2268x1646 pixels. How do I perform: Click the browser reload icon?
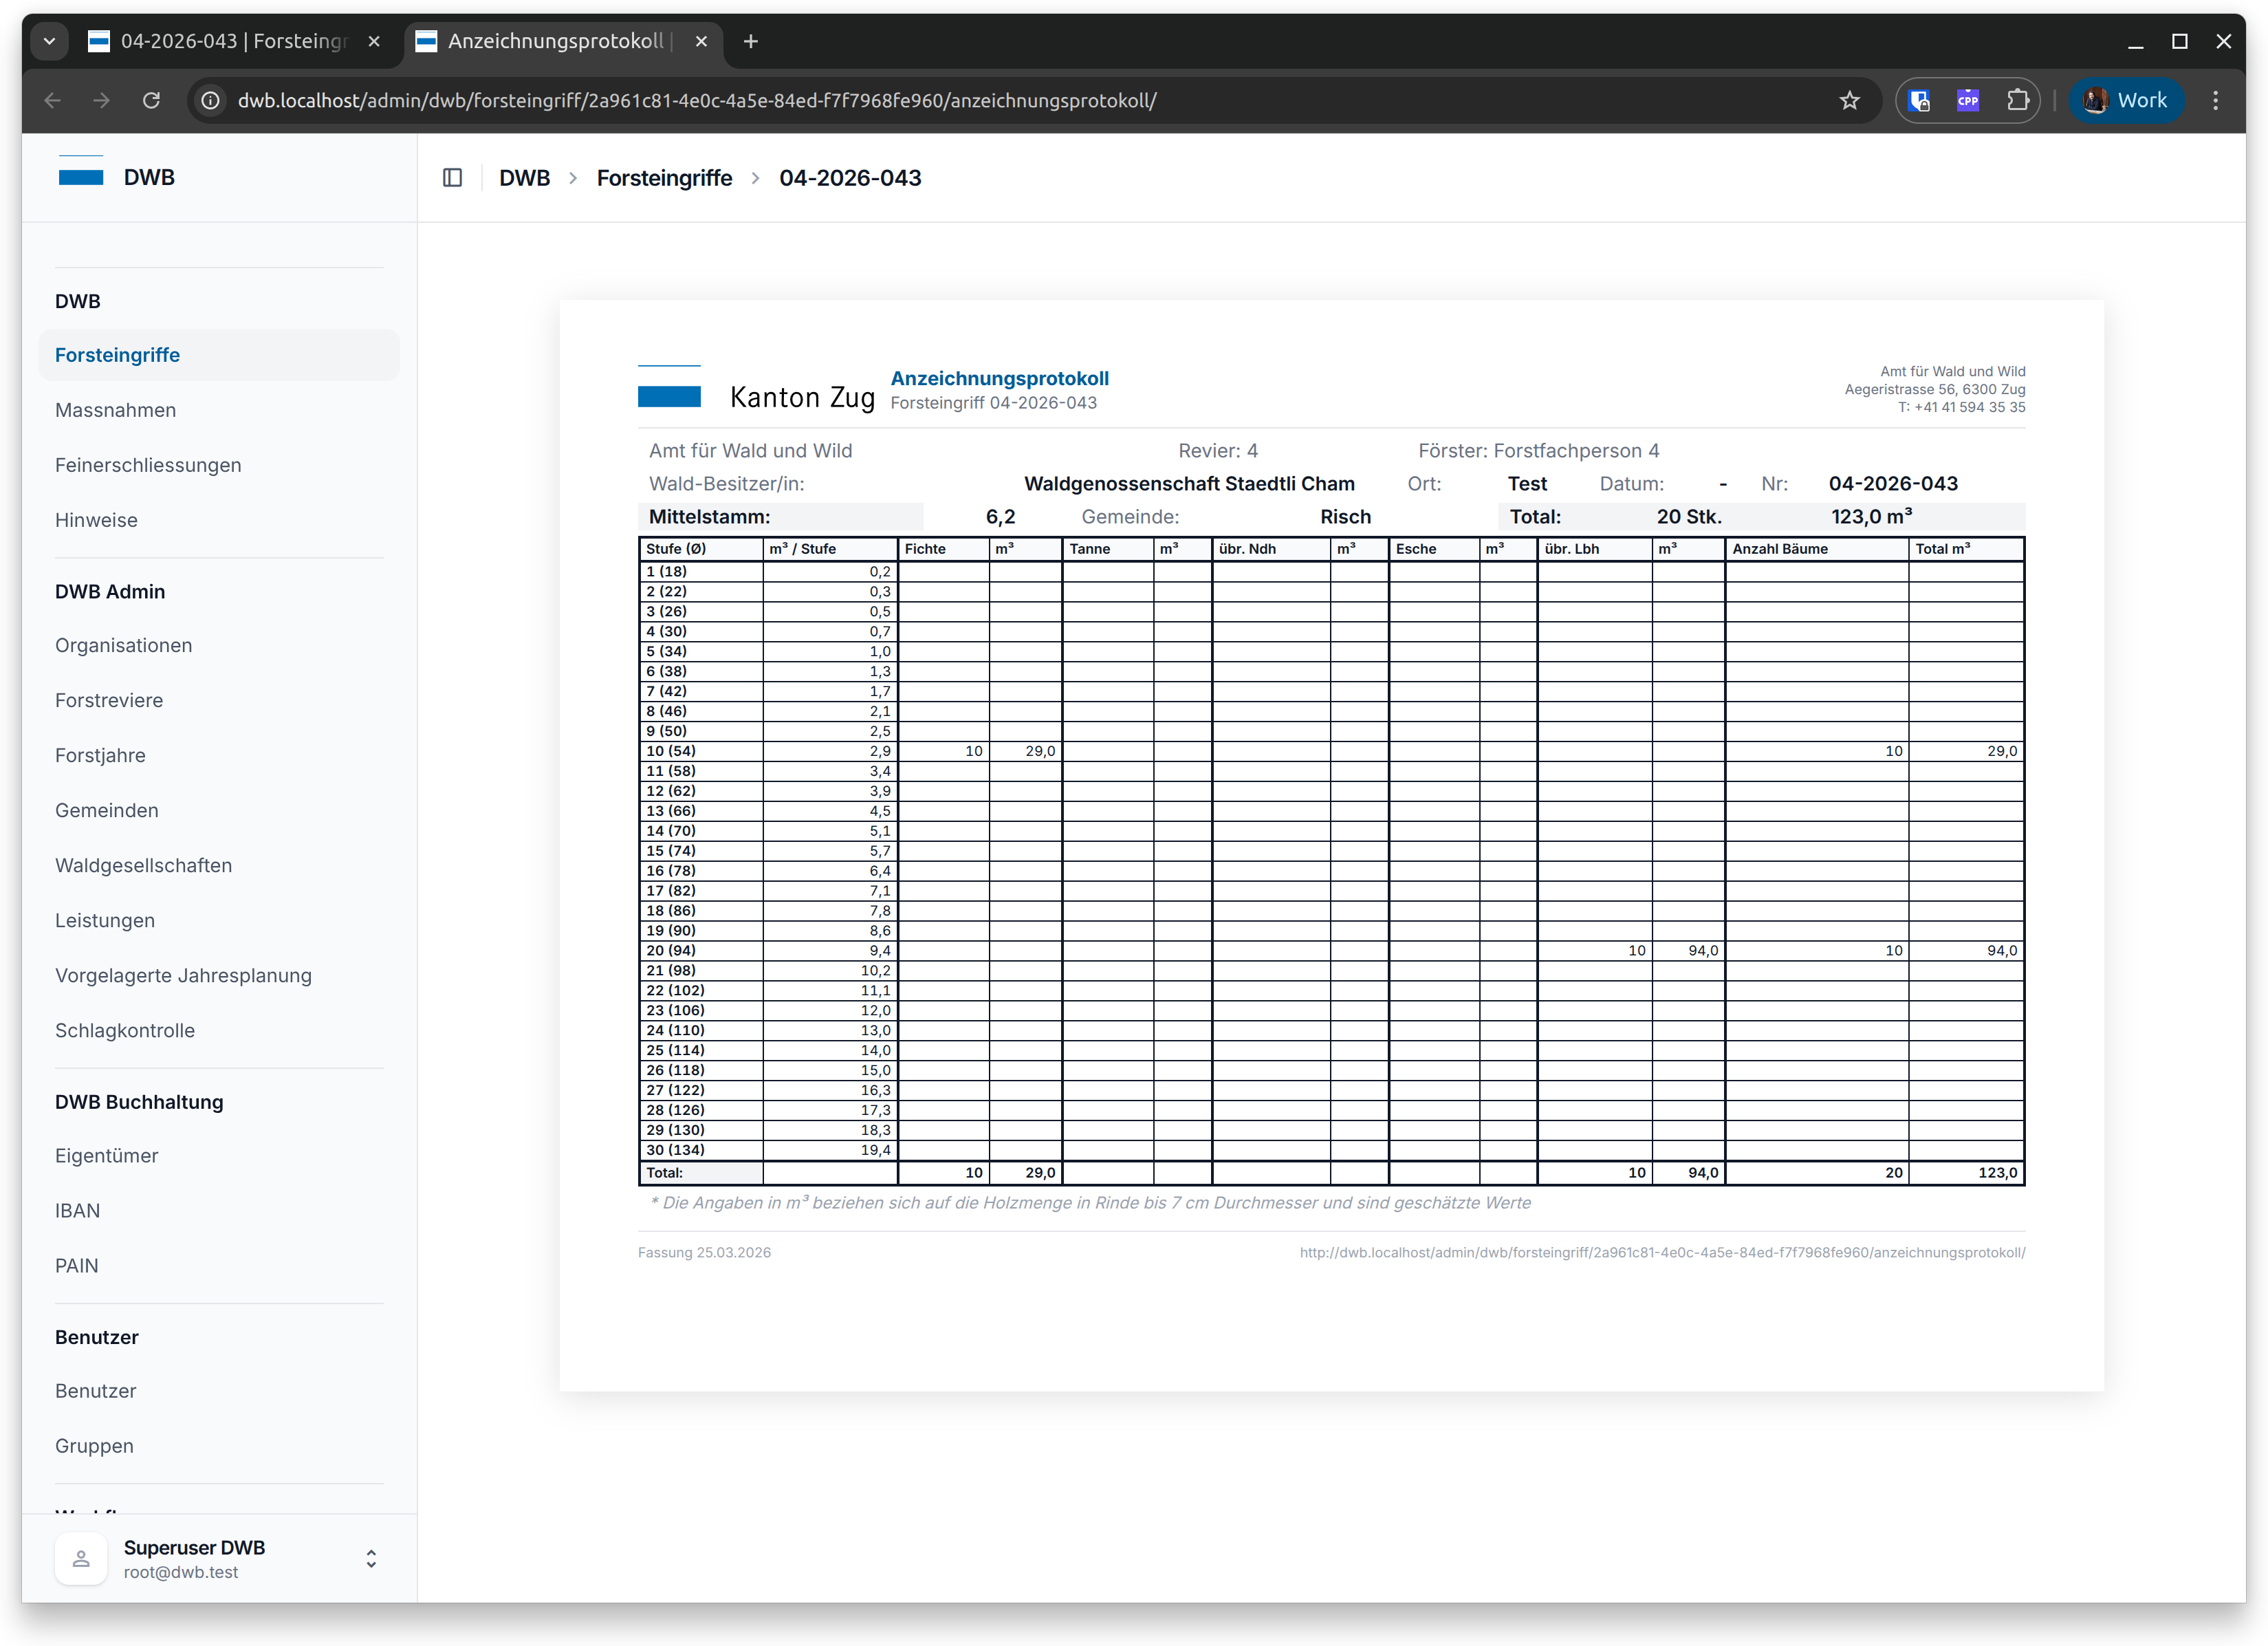tap(151, 100)
